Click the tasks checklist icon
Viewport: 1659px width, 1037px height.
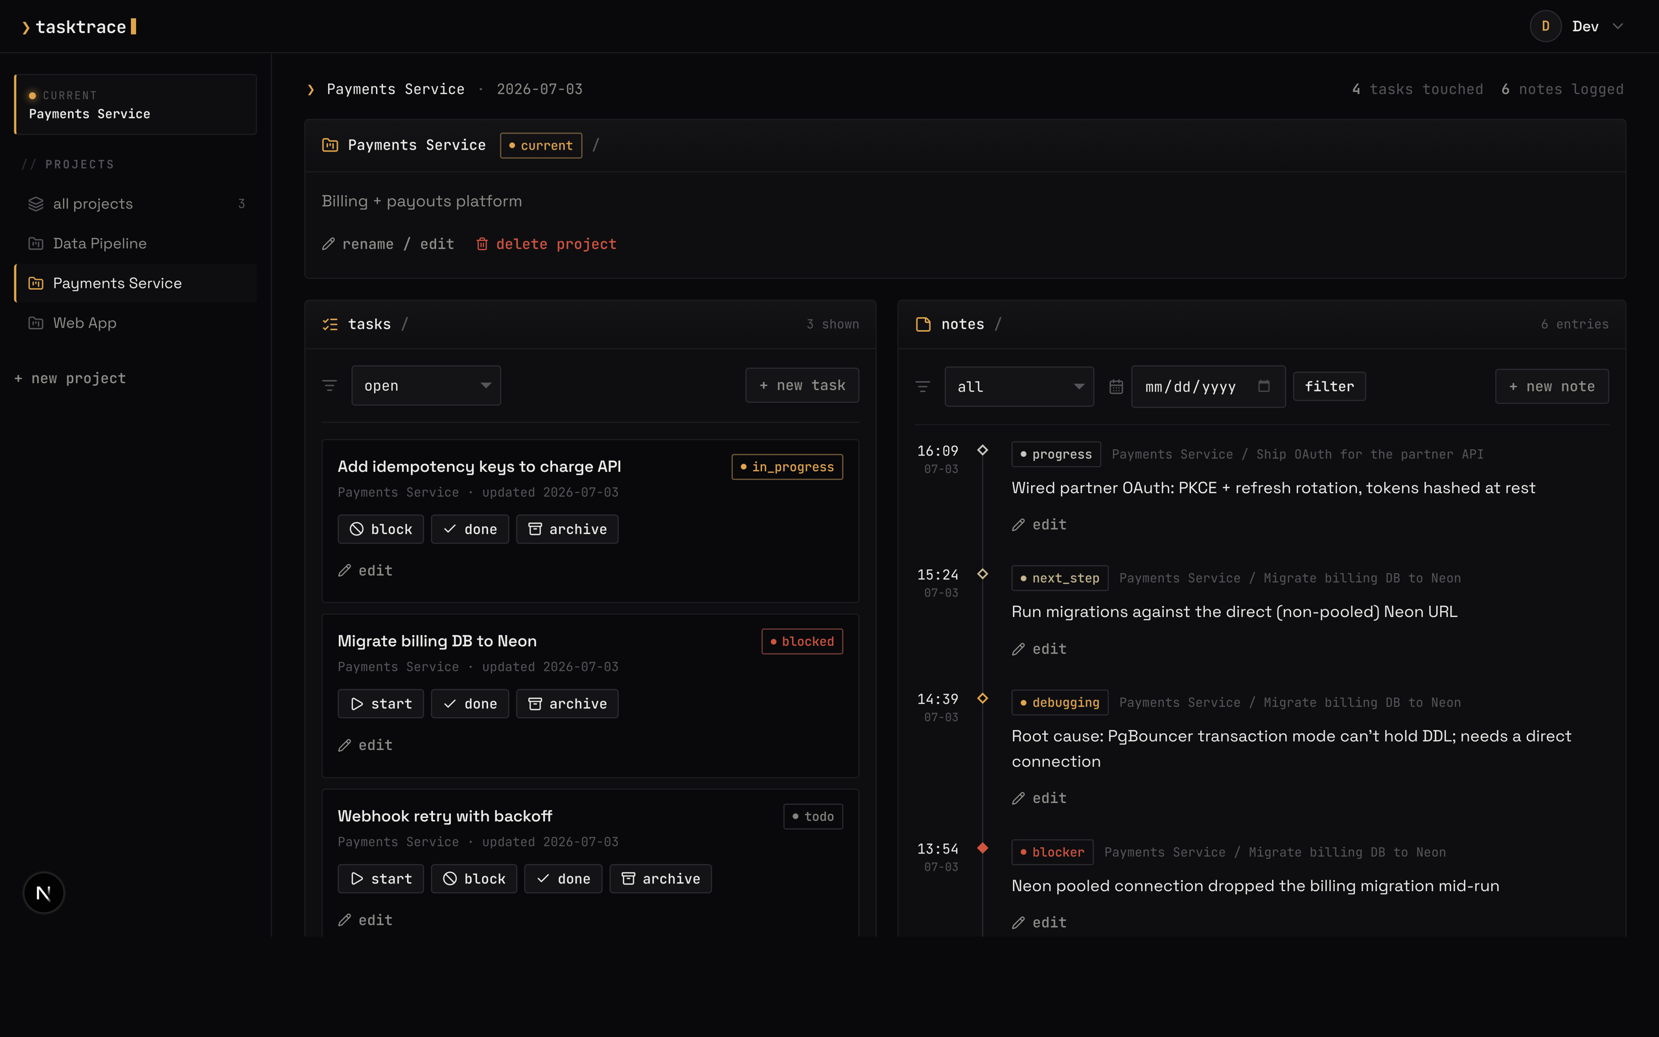[330, 323]
